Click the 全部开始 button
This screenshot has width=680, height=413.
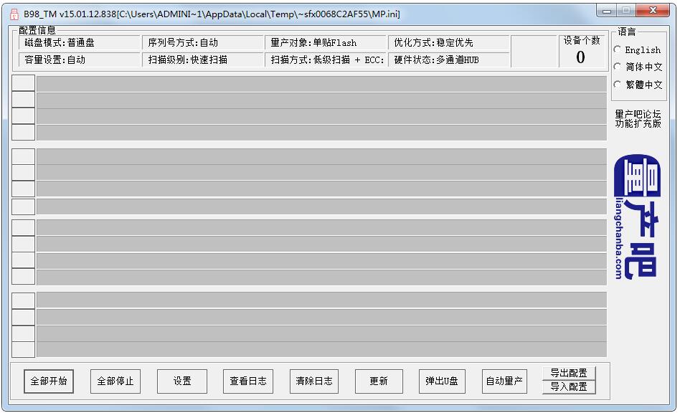point(49,381)
